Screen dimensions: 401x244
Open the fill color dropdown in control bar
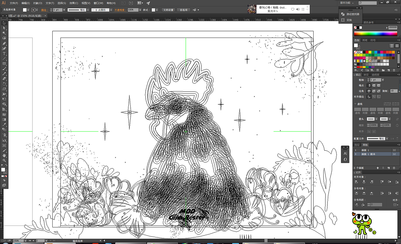pos(29,10)
